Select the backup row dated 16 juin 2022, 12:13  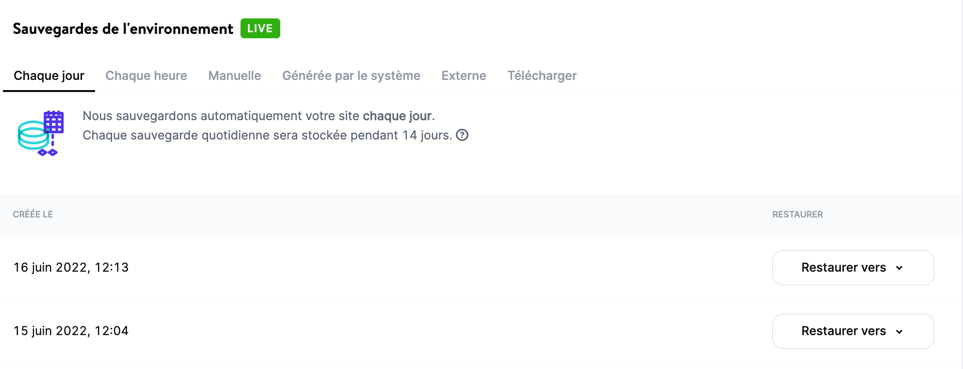tap(71, 267)
